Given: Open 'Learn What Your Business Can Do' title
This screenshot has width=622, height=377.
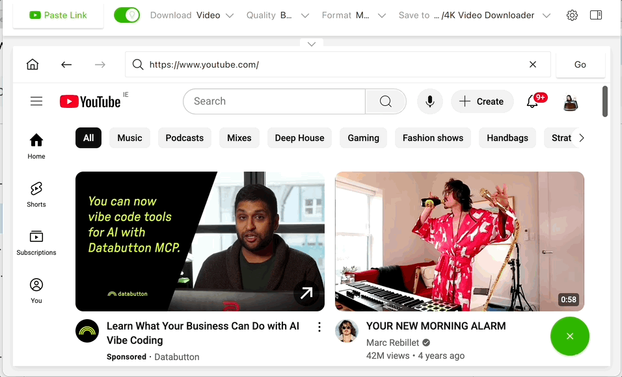Looking at the screenshot, I should click(x=203, y=333).
